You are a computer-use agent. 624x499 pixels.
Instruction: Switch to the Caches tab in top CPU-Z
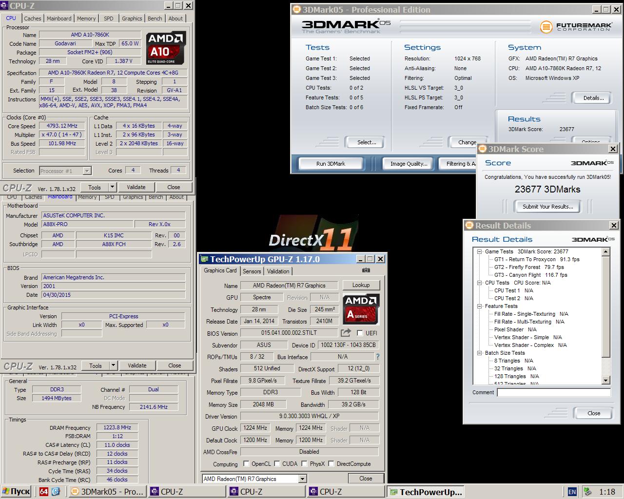33,19
